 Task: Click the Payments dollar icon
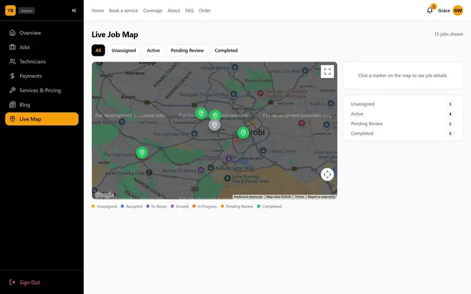(12, 76)
